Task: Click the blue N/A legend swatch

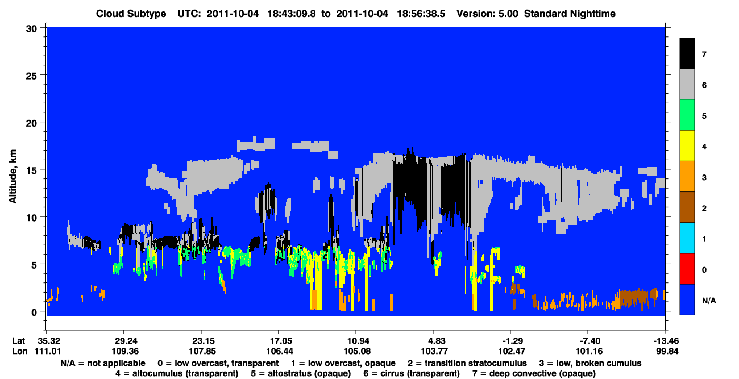Action: (687, 299)
